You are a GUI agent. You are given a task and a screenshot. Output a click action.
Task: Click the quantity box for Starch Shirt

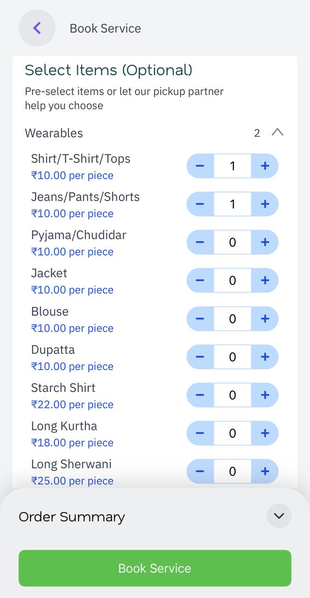coord(232,395)
